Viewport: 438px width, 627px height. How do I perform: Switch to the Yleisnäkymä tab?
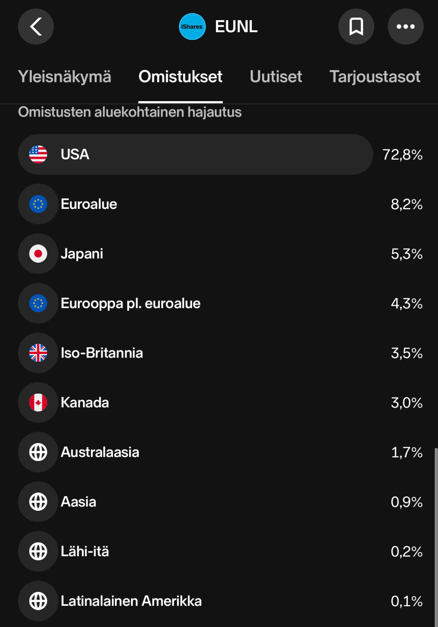(x=64, y=77)
